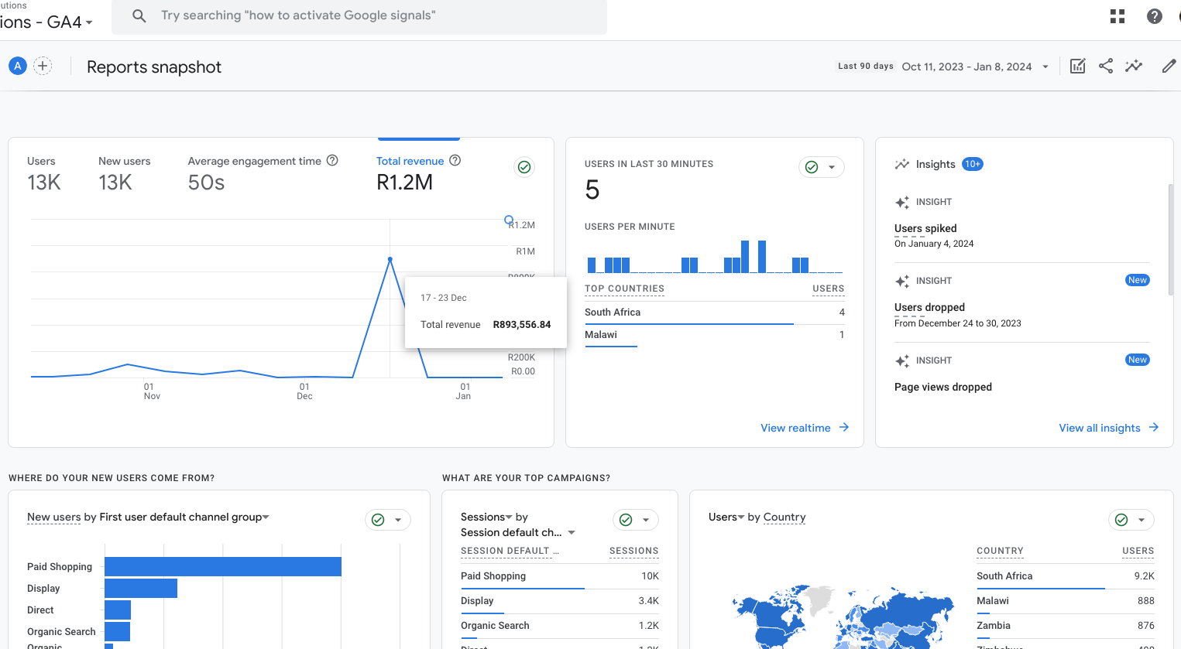Click Malawi 888 row in country table
Screen dimensions: 1181x649
click(x=1065, y=601)
